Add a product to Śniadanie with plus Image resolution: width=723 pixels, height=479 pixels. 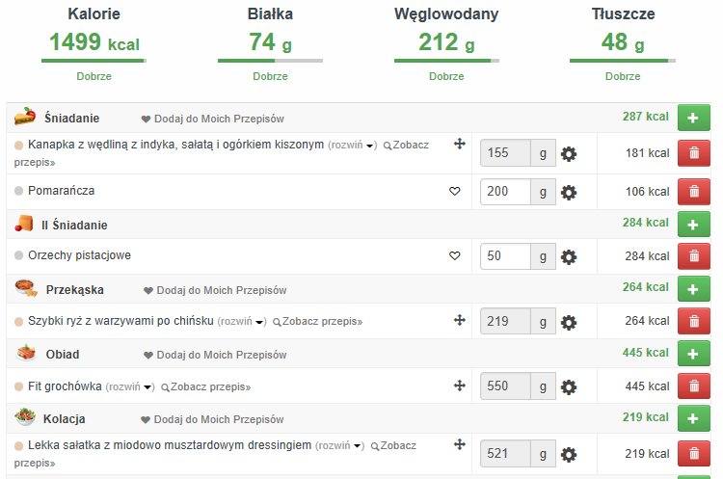pyautogui.click(x=693, y=118)
